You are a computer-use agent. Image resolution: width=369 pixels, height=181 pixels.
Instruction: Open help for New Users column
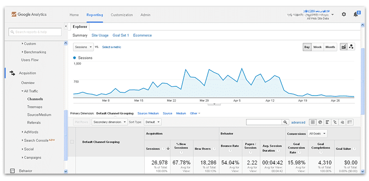pos(214,149)
